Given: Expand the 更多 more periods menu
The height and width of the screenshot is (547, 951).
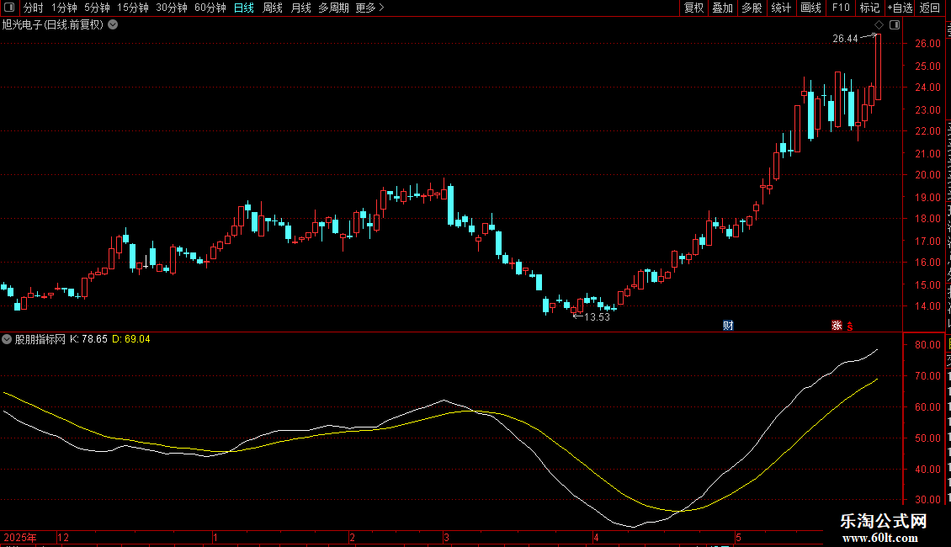Looking at the screenshot, I should [x=370, y=8].
